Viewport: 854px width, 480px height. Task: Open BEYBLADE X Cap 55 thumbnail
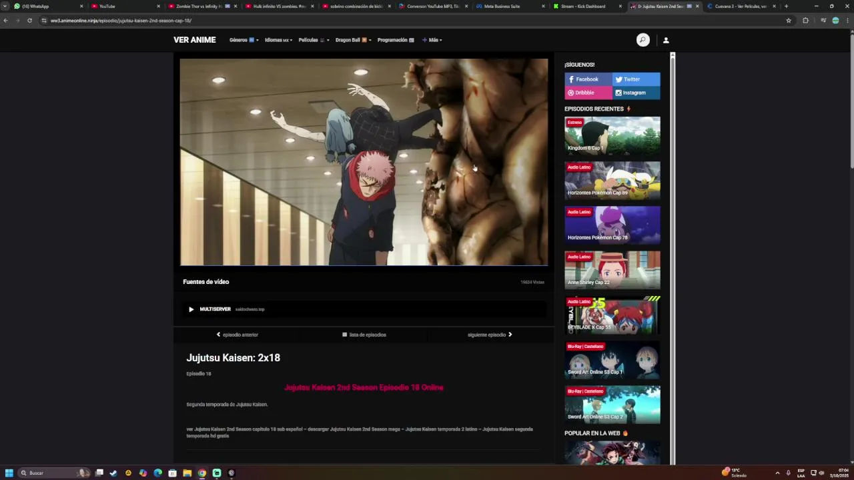click(612, 315)
